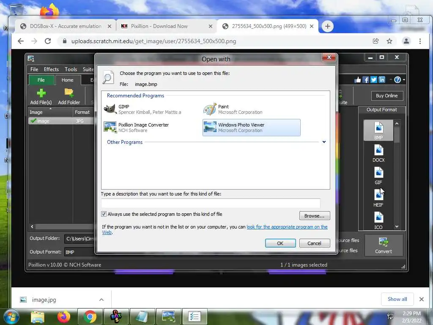This screenshot has height=325, width=433.
Task: Click the Buy Online button
Action: tap(387, 96)
